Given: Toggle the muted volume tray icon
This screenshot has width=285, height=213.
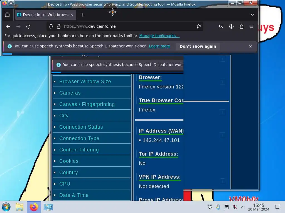Looking at the screenshot, I should [x=235, y=207].
